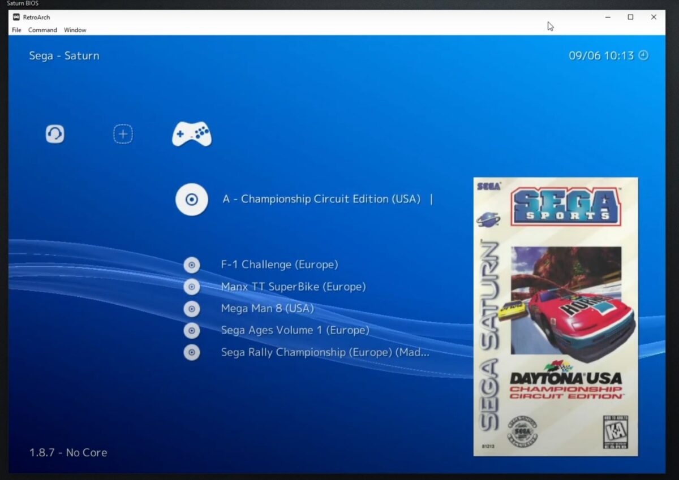The width and height of the screenshot is (679, 480).
Task: Click the Daytona USA box art thumbnail
Action: [x=555, y=317]
